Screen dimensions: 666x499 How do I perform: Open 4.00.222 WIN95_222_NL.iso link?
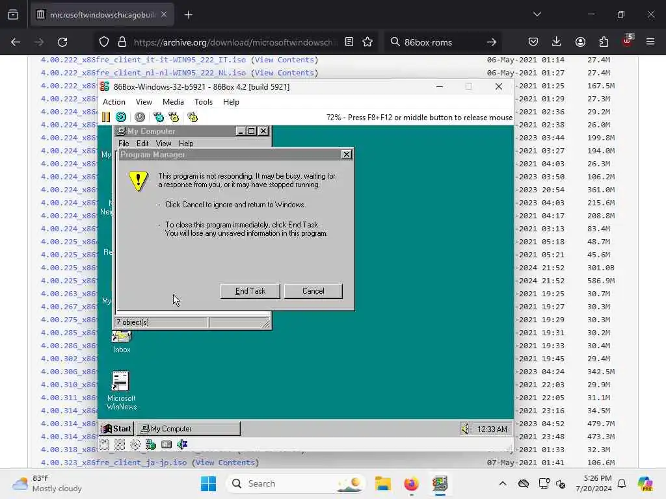pos(143,73)
